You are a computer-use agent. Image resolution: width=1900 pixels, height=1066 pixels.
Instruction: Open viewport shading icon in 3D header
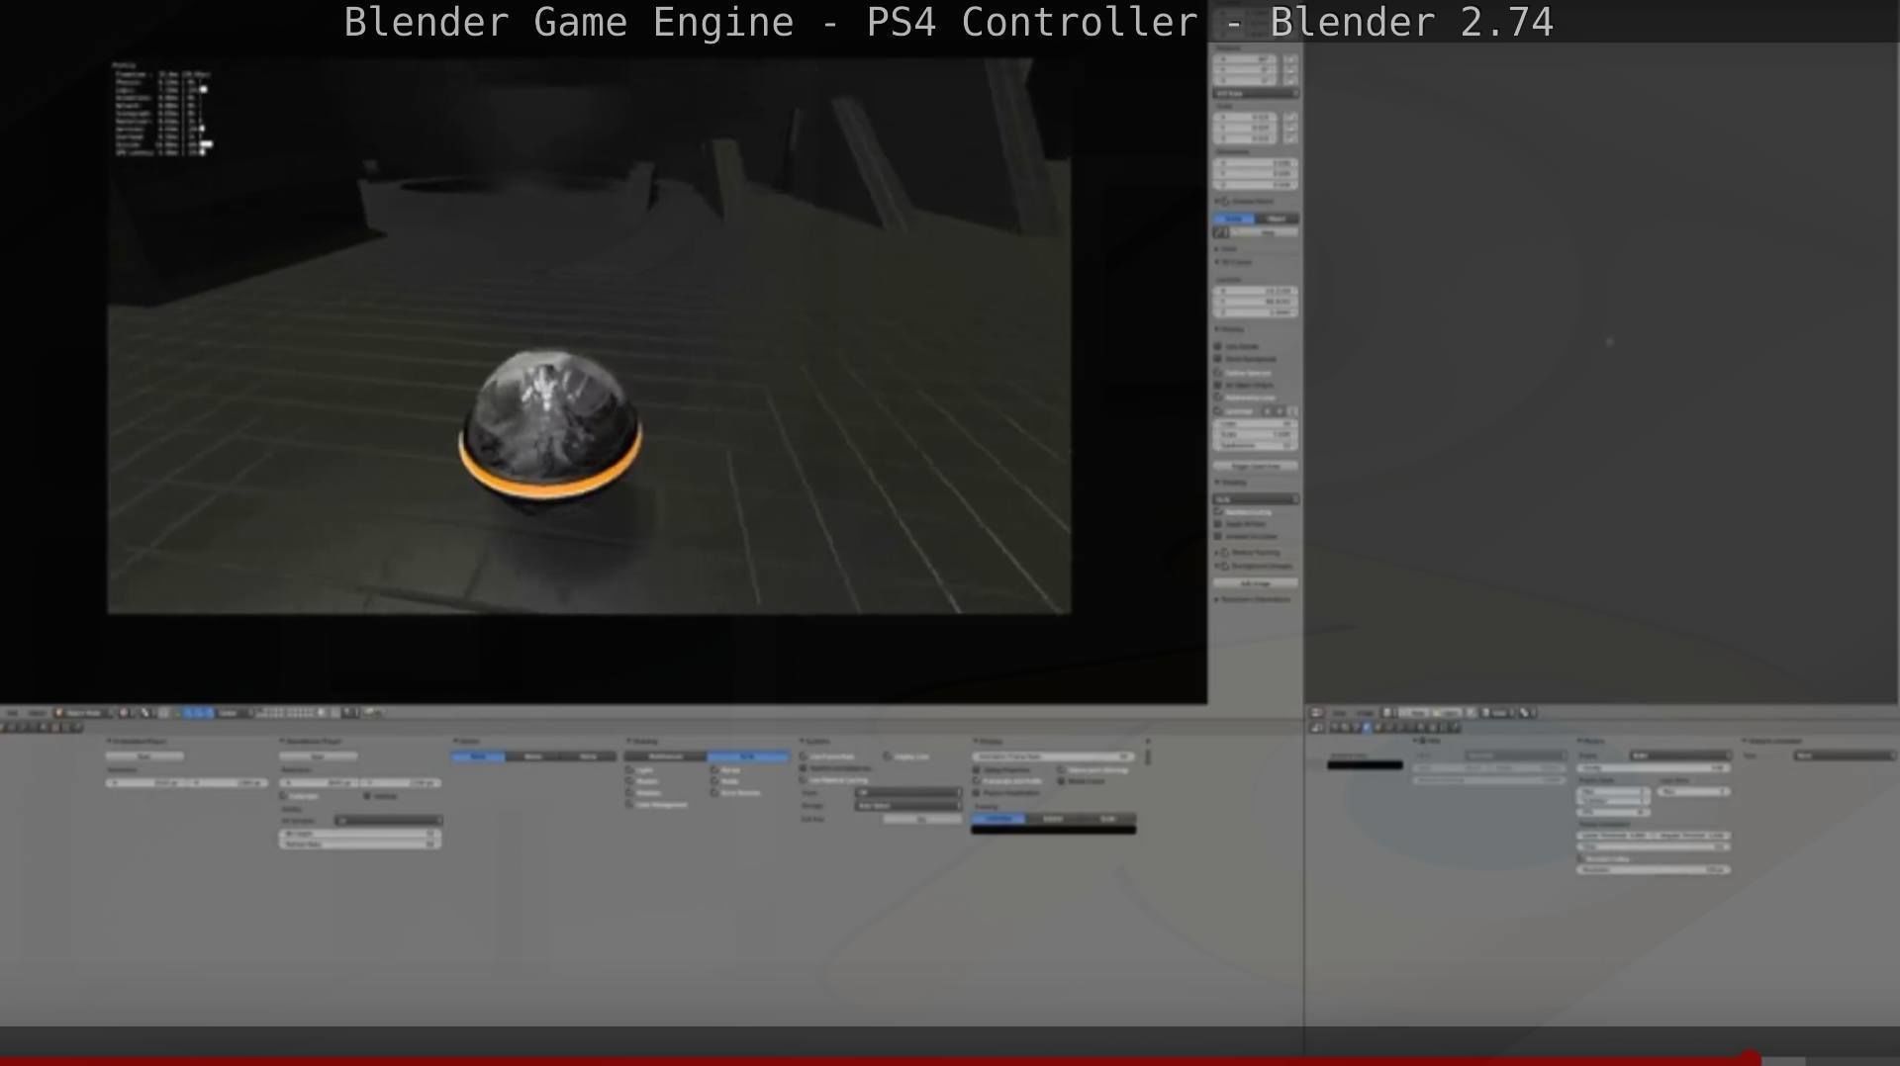pyautogui.click(x=125, y=713)
